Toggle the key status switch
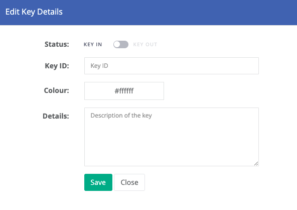Image resolution: width=297 pixels, height=210 pixels. click(121, 44)
